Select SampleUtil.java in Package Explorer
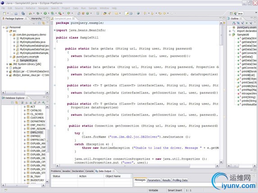 pyautogui.click(x=28, y=60)
